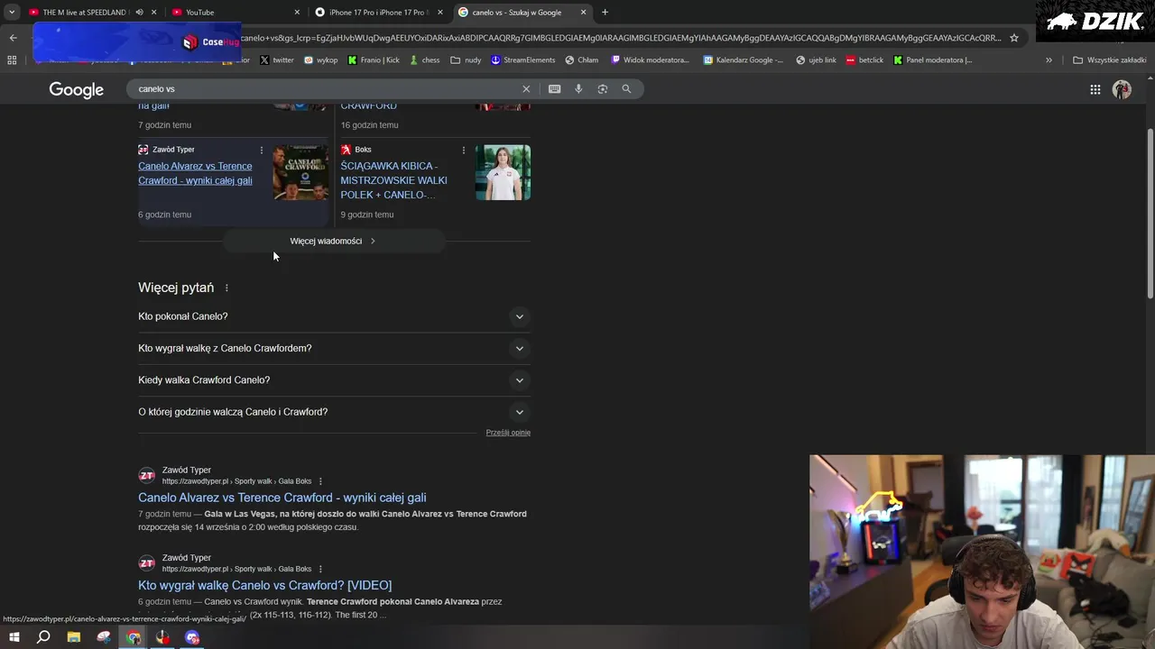
Task: Open Windows Start menu
Action: pos(14,637)
